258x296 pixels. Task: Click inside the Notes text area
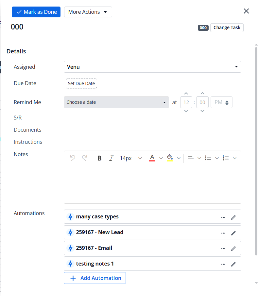152,185
